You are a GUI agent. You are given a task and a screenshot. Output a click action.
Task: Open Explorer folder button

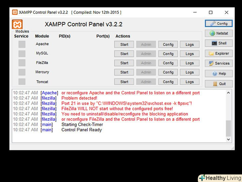219,53
